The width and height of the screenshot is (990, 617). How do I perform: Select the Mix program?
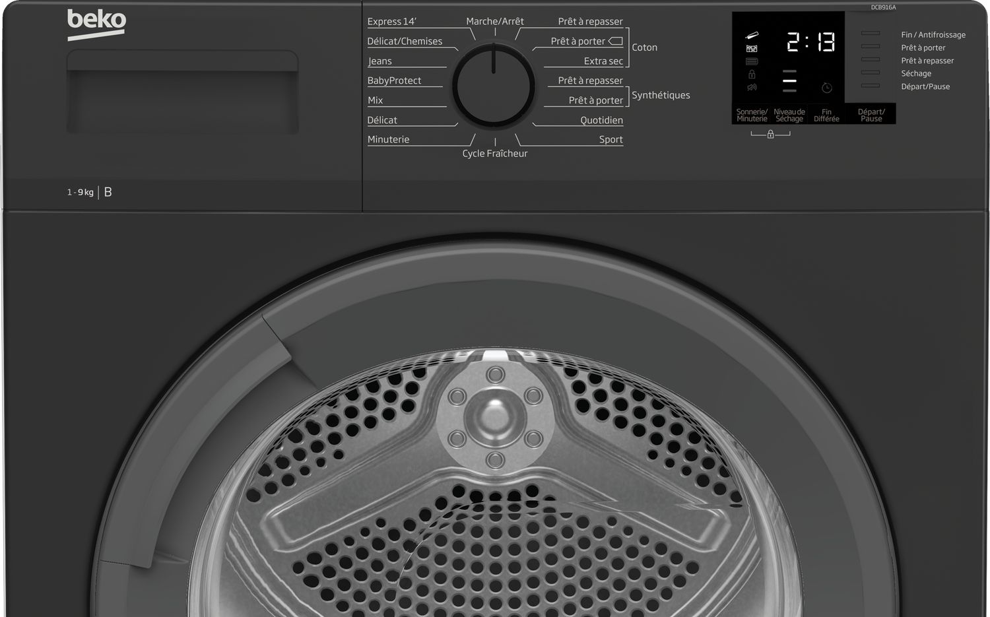pos(375,100)
